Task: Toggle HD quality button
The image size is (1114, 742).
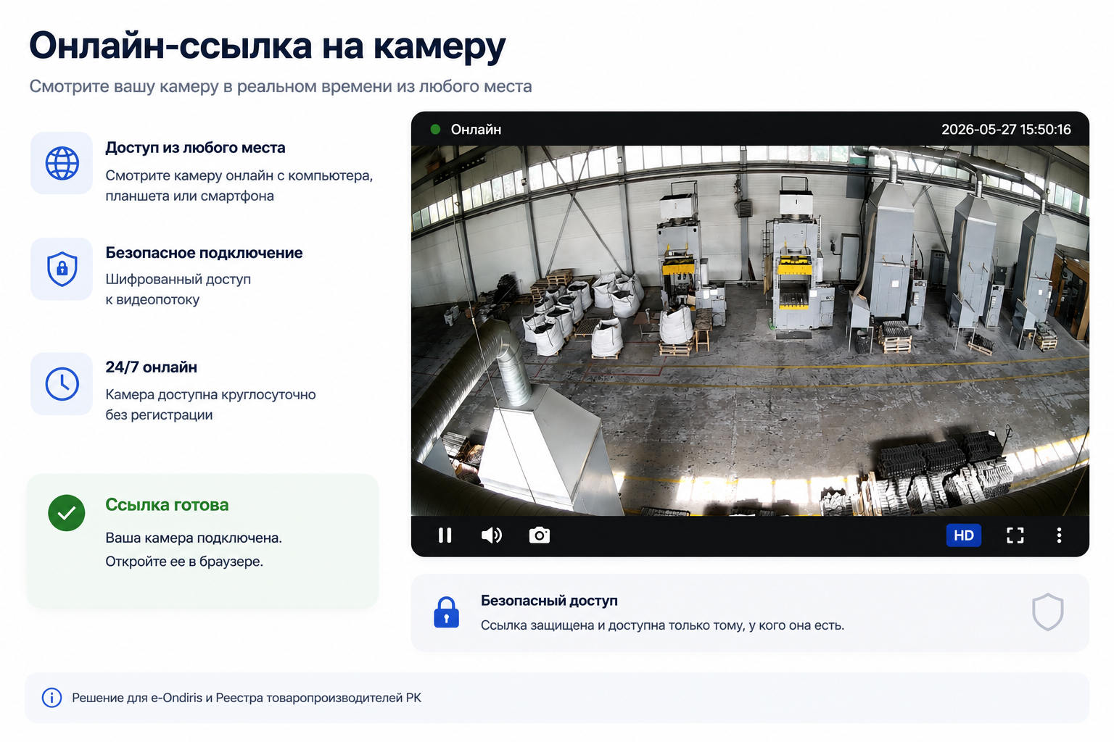Action: click(963, 535)
